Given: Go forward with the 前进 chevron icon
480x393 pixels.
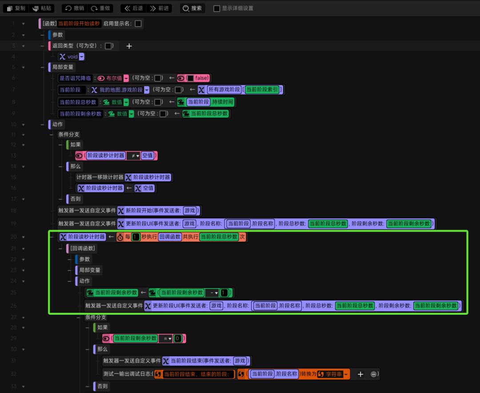Looking at the screenshot, I should click(x=153, y=8).
